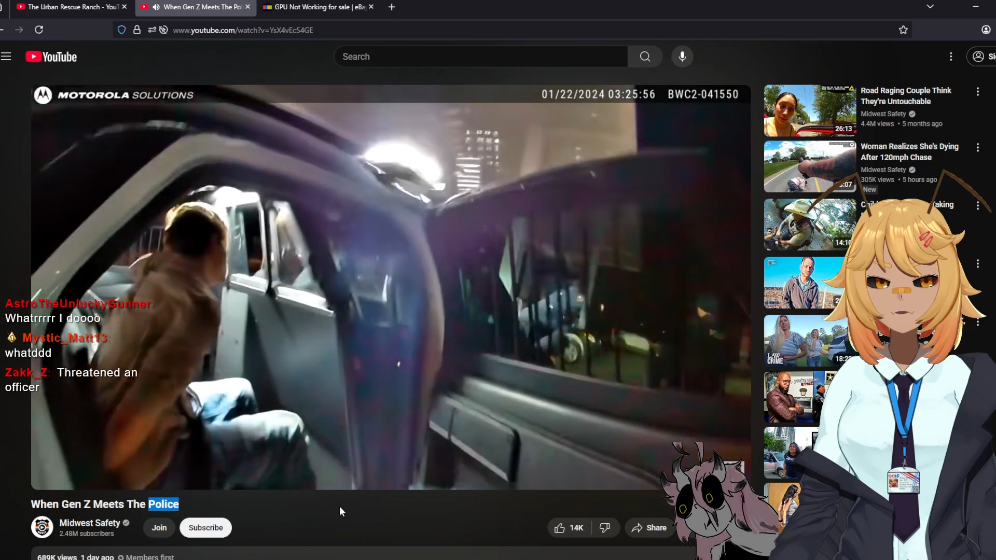This screenshot has width=996, height=560.
Task: Click the search magnifier button
Action: [645, 57]
